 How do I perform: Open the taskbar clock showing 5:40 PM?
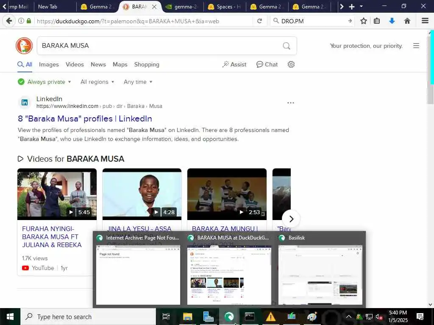[398, 317]
